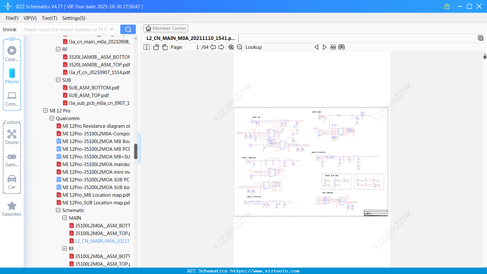Rotate page clockwise icon
Screen dimensions: 487x274
tap(165, 47)
